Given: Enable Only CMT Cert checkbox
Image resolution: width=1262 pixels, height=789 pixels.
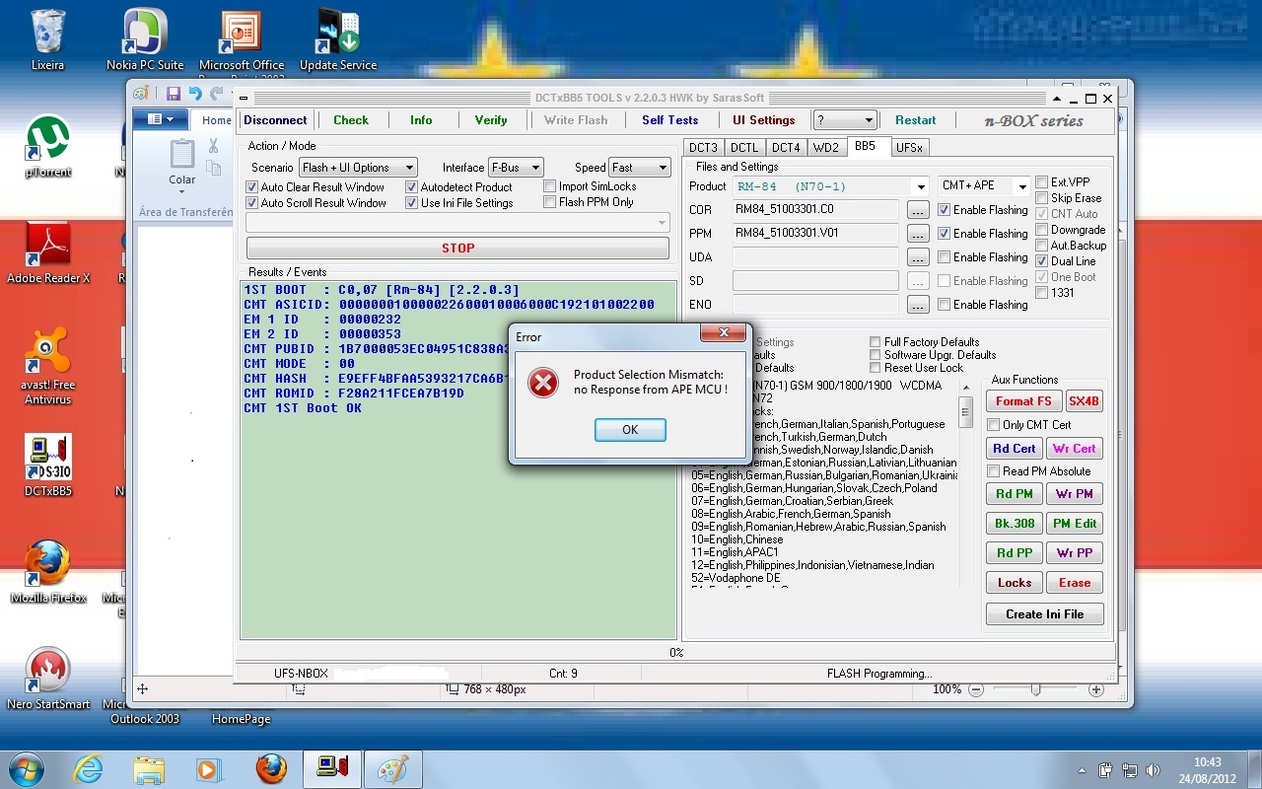Looking at the screenshot, I should [994, 425].
